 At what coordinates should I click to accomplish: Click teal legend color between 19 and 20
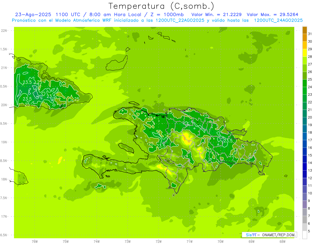click(x=305, y=121)
